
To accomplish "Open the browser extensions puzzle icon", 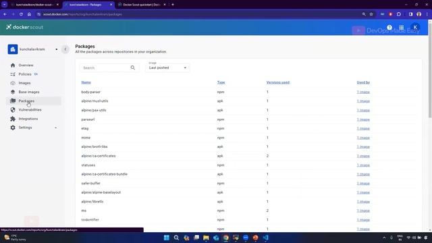I will point(399,14).
